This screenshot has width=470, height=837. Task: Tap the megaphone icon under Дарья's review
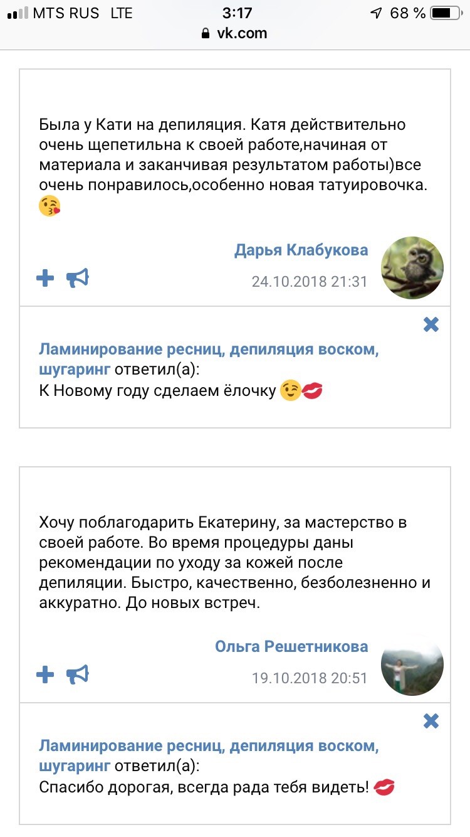[78, 278]
